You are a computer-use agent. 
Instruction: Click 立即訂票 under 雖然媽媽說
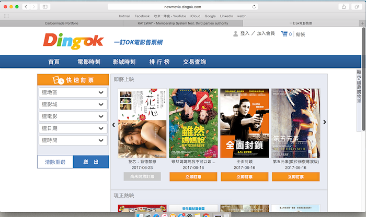pyautogui.click(x=193, y=177)
